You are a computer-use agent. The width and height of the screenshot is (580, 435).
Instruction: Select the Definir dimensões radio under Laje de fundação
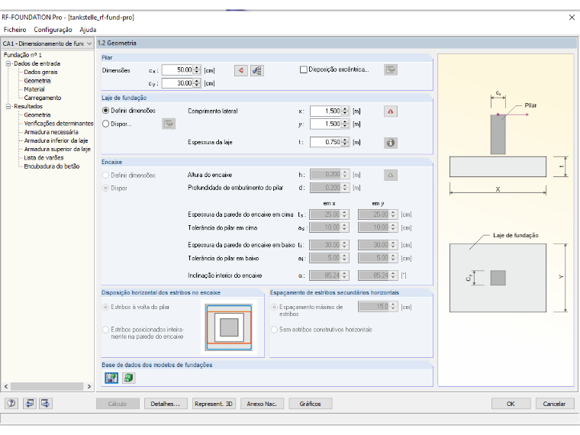[x=106, y=111]
